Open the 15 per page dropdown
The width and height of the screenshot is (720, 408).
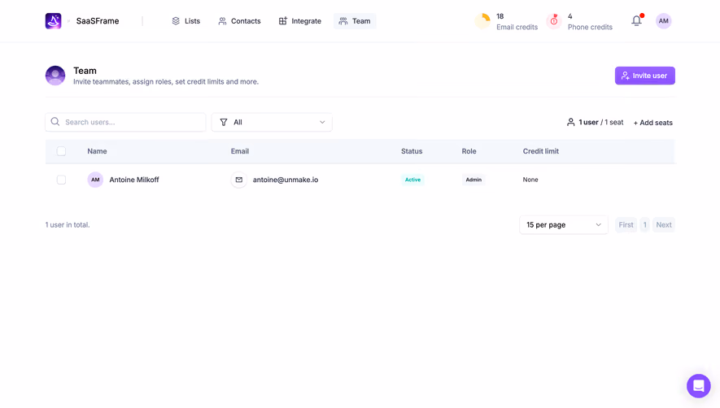(x=564, y=225)
